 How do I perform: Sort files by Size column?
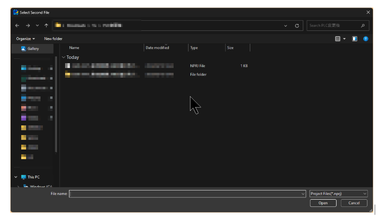click(230, 48)
